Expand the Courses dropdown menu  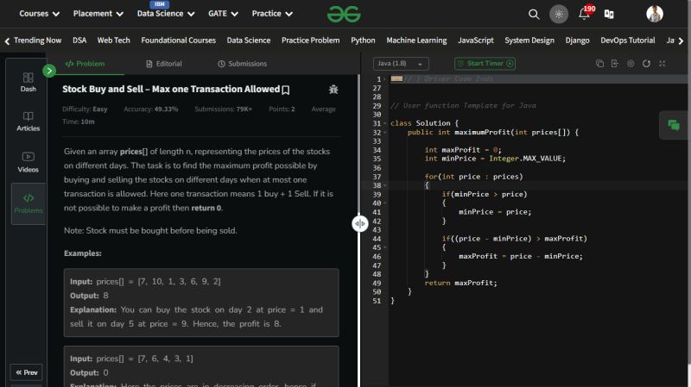[x=39, y=14]
